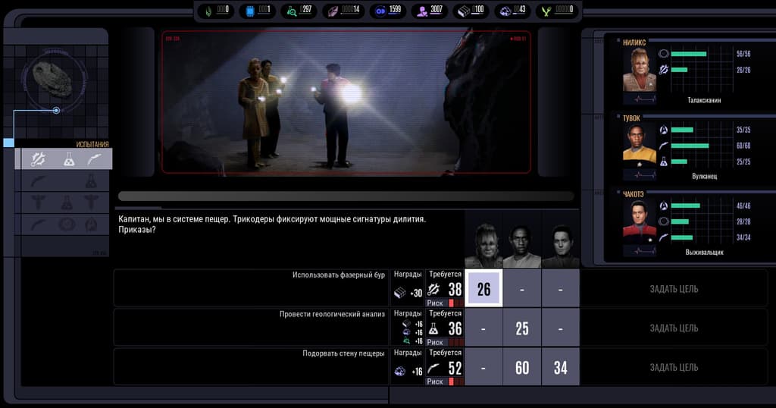Click the scanner resource icon showing 297

(x=292, y=11)
